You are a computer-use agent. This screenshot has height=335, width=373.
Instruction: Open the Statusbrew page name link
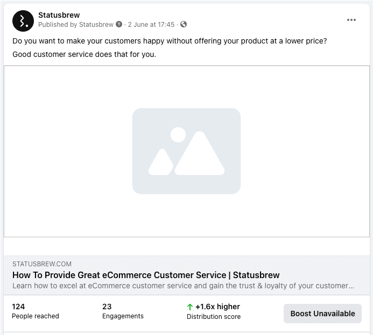click(59, 15)
